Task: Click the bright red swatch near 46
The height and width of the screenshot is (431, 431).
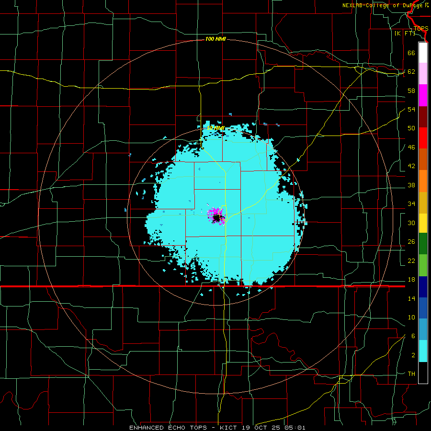Action: 423,138
